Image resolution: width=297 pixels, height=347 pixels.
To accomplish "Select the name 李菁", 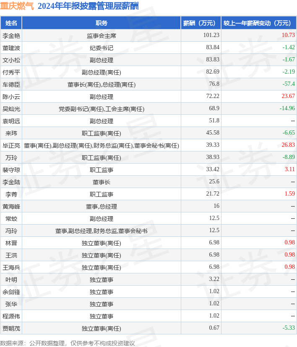I will point(11,194).
